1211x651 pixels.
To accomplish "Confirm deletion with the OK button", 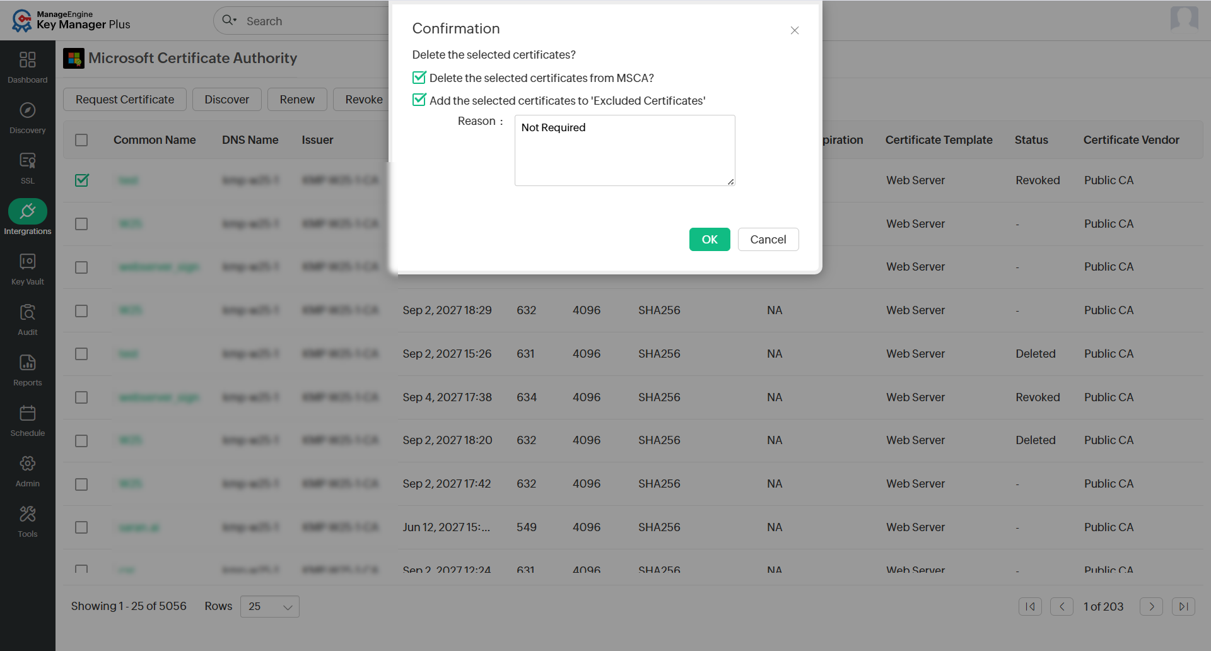I will click(x=710, y=240).
